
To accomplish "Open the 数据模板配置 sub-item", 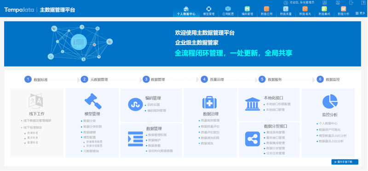I will pyautogui.click(x=94, y=142).
